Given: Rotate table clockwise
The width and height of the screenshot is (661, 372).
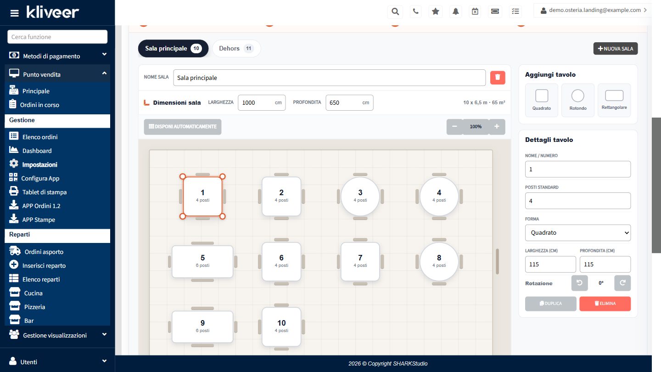Looking at the screenshot, I should coord(622,283).
